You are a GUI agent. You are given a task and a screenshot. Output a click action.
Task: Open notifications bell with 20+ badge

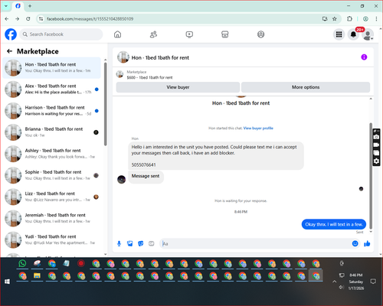(353, 34)
